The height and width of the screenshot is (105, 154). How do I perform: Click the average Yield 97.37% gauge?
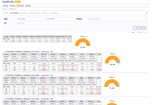83,42
